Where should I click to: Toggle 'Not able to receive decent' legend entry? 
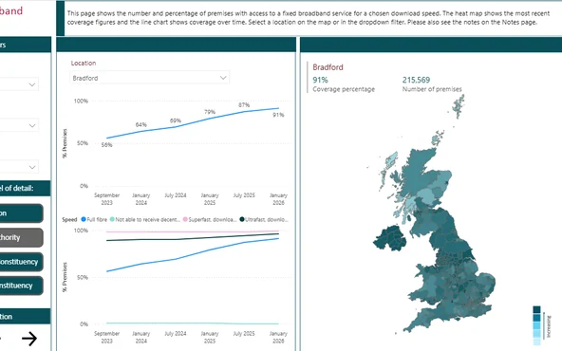tap(145, 219)
